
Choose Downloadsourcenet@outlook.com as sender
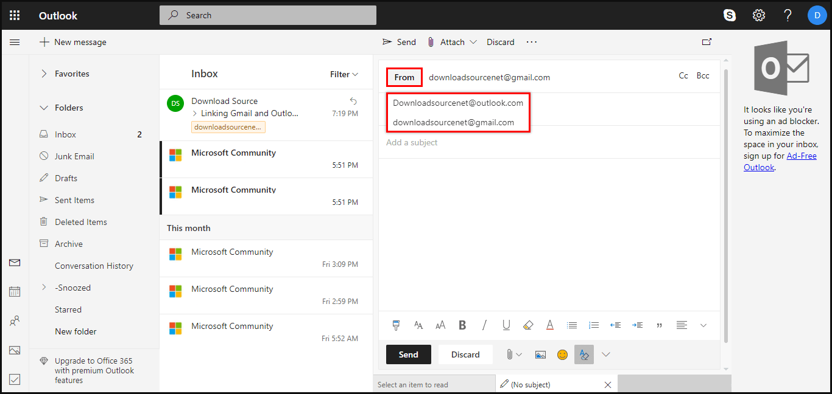click(x=458, y=103)
